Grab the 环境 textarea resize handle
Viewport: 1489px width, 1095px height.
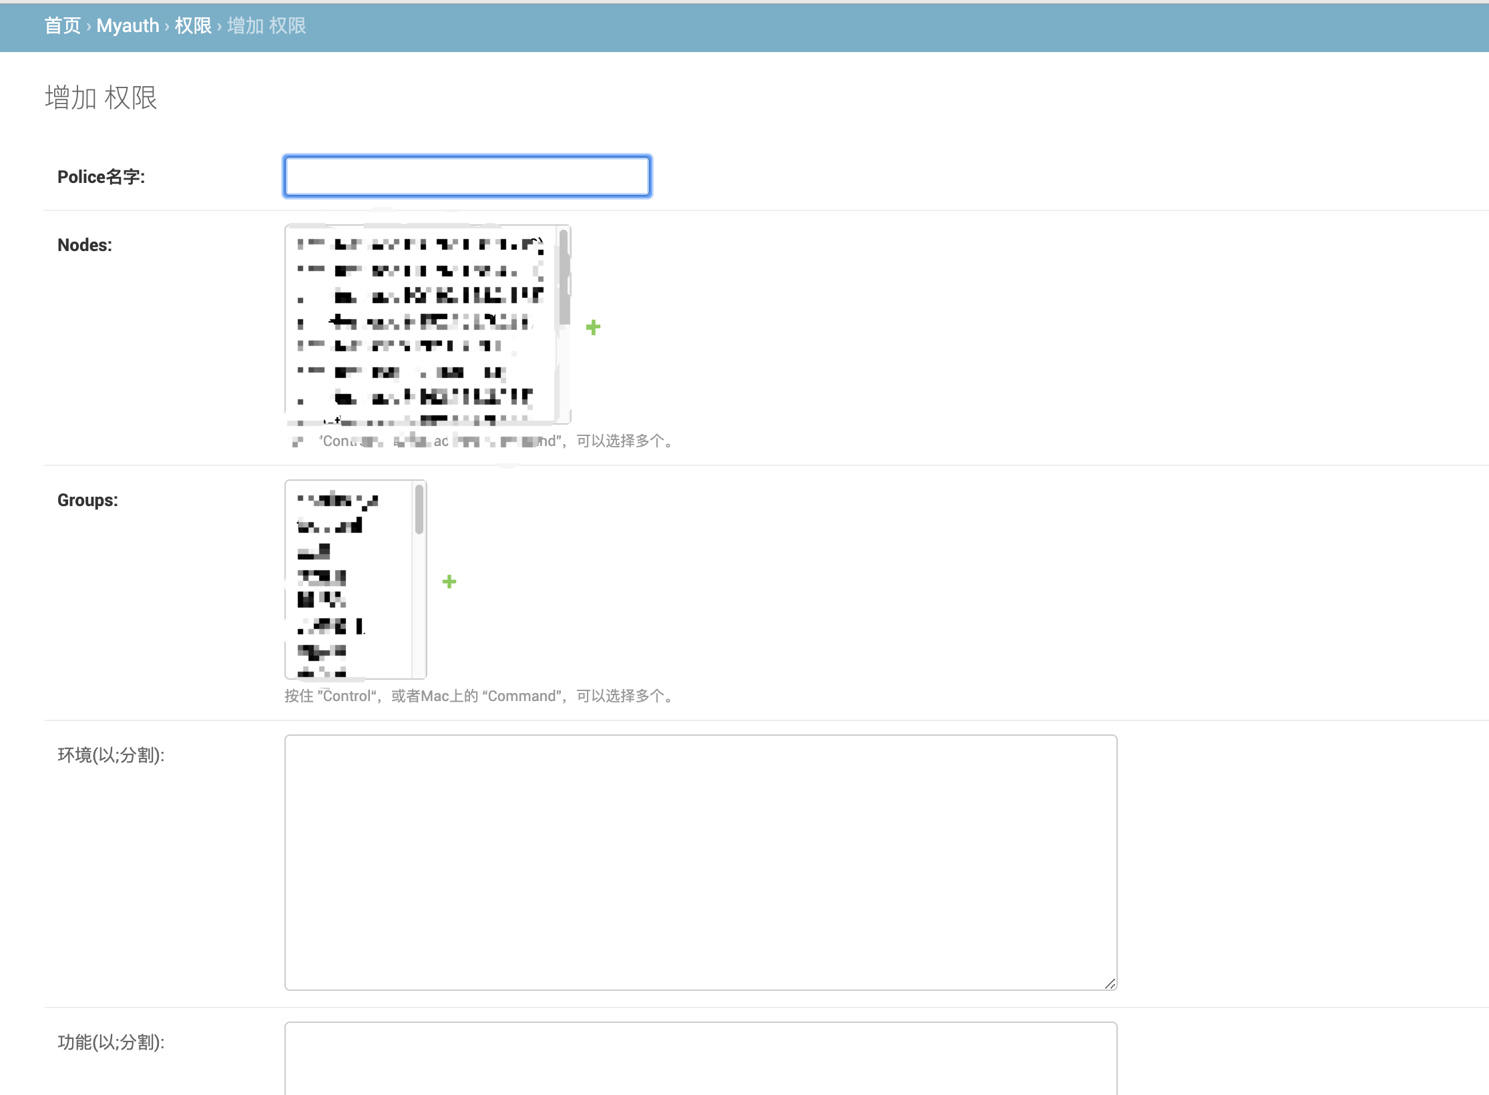pyautogui.click(x=1109, y=983)
